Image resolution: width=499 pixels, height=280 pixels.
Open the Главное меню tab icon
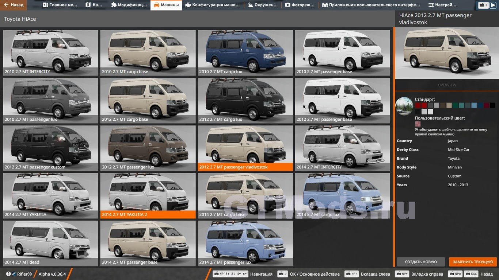tap(45, 5)
